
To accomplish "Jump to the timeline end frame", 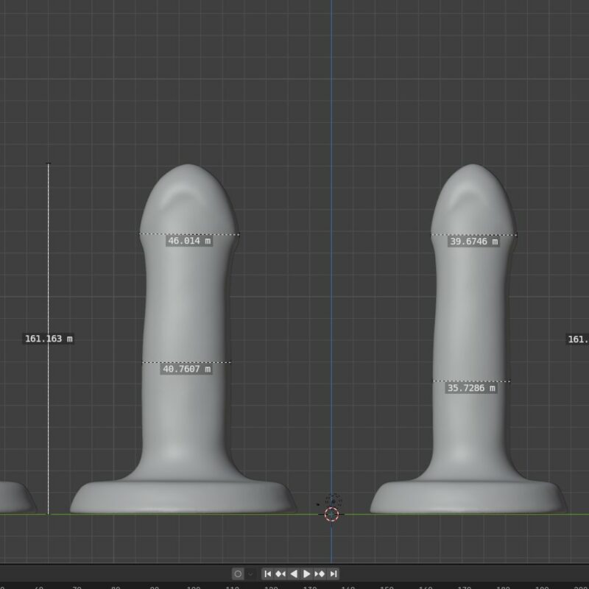I will pos(334,574).
